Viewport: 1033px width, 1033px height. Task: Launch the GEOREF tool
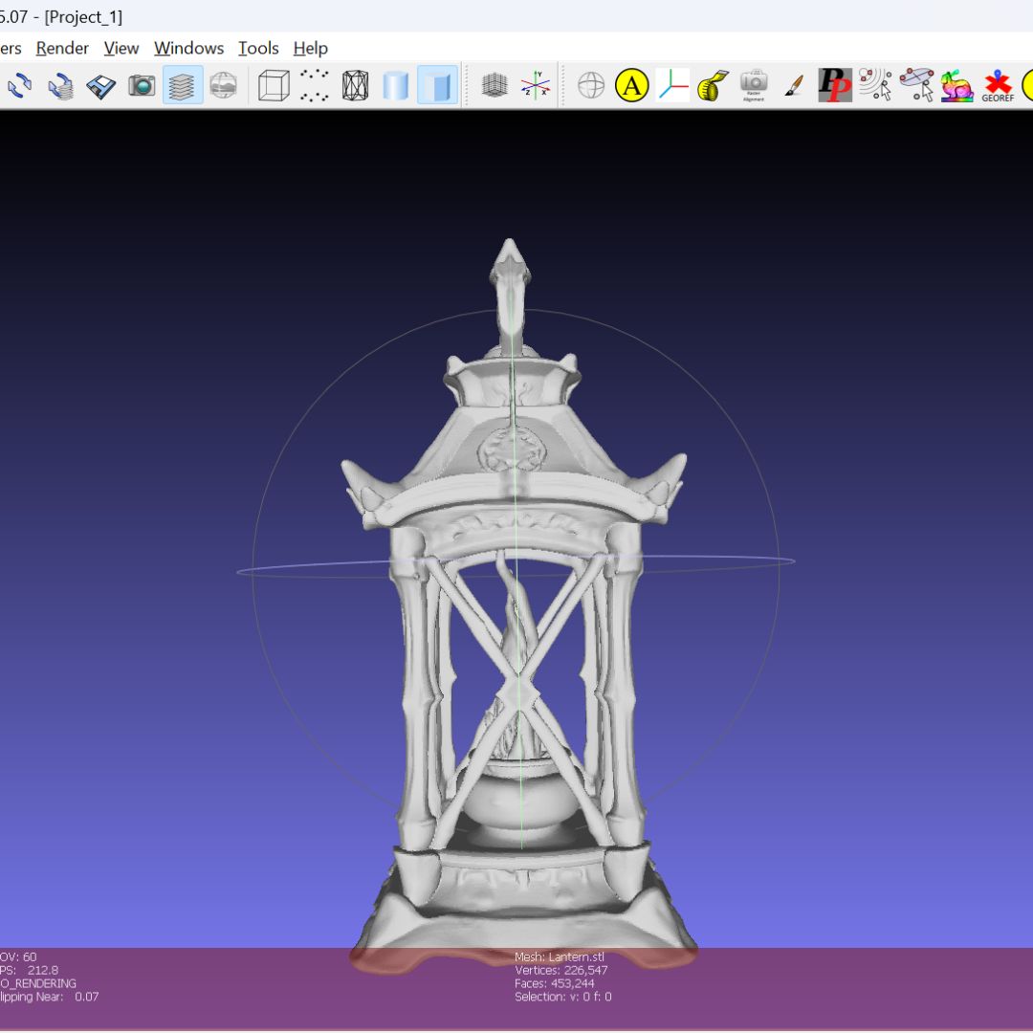[x=998, y=84]
